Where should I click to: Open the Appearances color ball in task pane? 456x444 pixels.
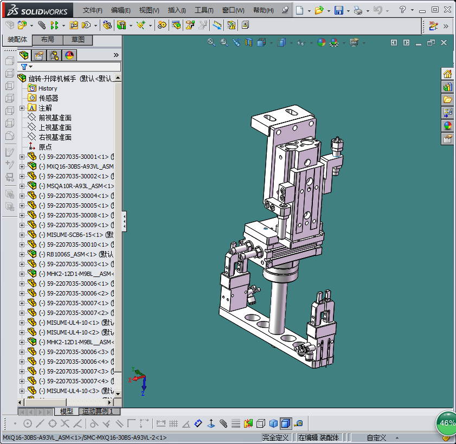click(447, 126)
